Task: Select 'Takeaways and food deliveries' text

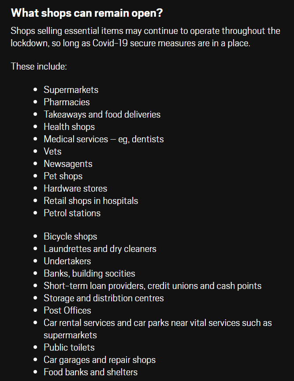Action: click(x=102, y=115)
